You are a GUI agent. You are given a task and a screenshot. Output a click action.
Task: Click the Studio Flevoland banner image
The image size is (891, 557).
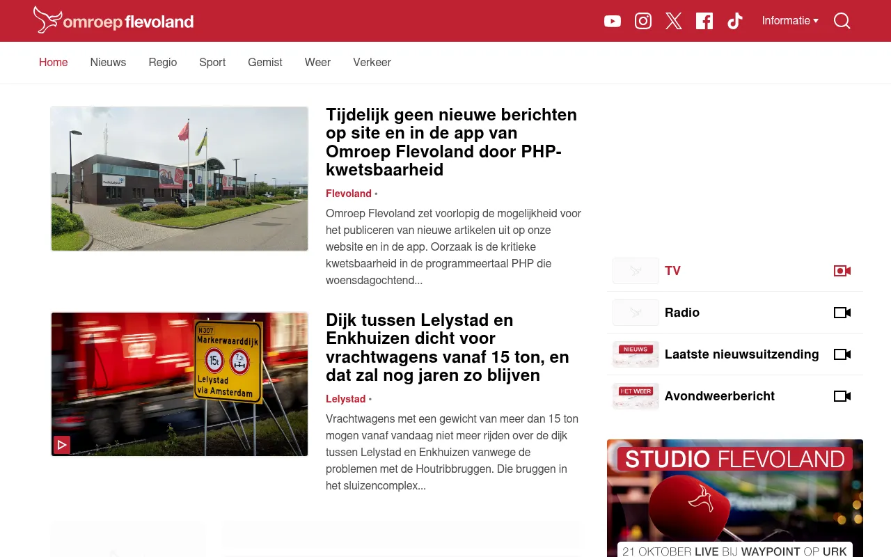735,498
